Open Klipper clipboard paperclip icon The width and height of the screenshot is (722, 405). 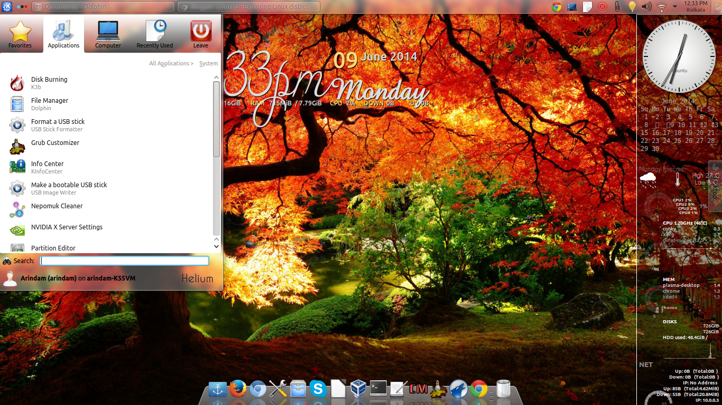point(617,7)
